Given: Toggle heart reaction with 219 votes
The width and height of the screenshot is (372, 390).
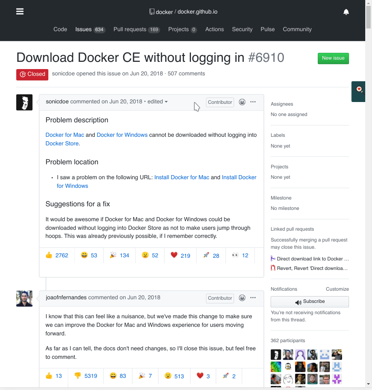Looking at the screenshot, I should click(181, 255).
